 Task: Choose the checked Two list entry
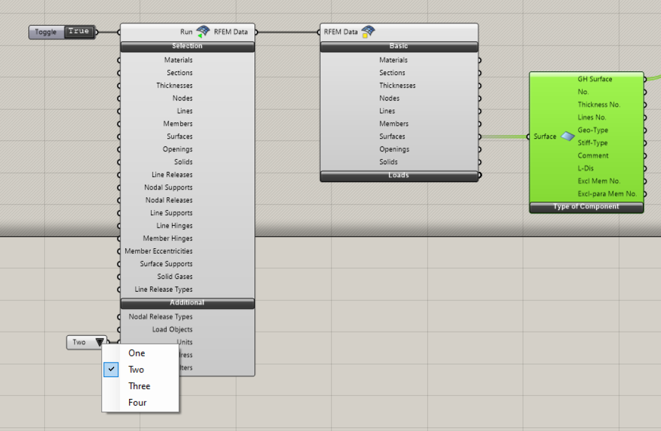pos(136,369)
